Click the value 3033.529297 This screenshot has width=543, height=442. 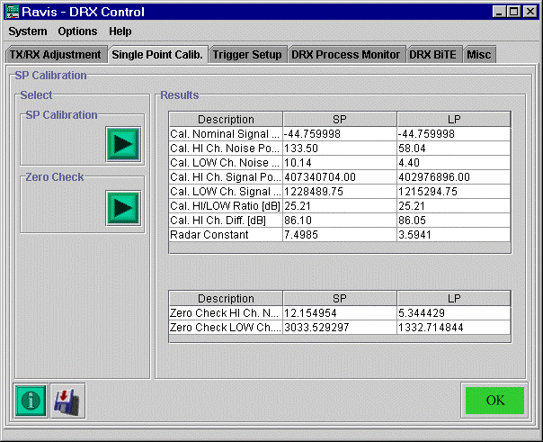coord(340,328)
